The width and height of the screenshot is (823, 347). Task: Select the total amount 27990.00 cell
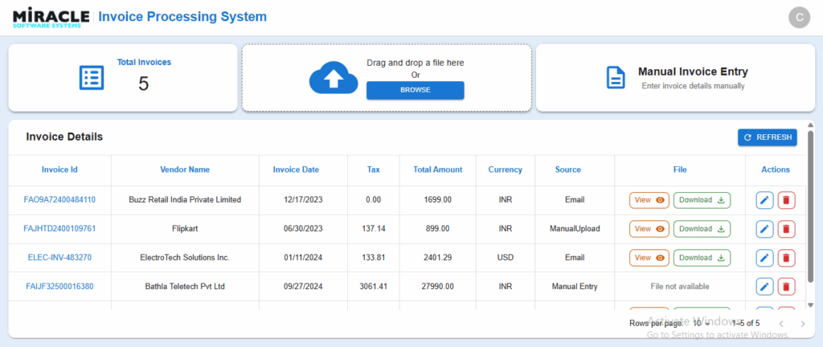tap(438, 286)
